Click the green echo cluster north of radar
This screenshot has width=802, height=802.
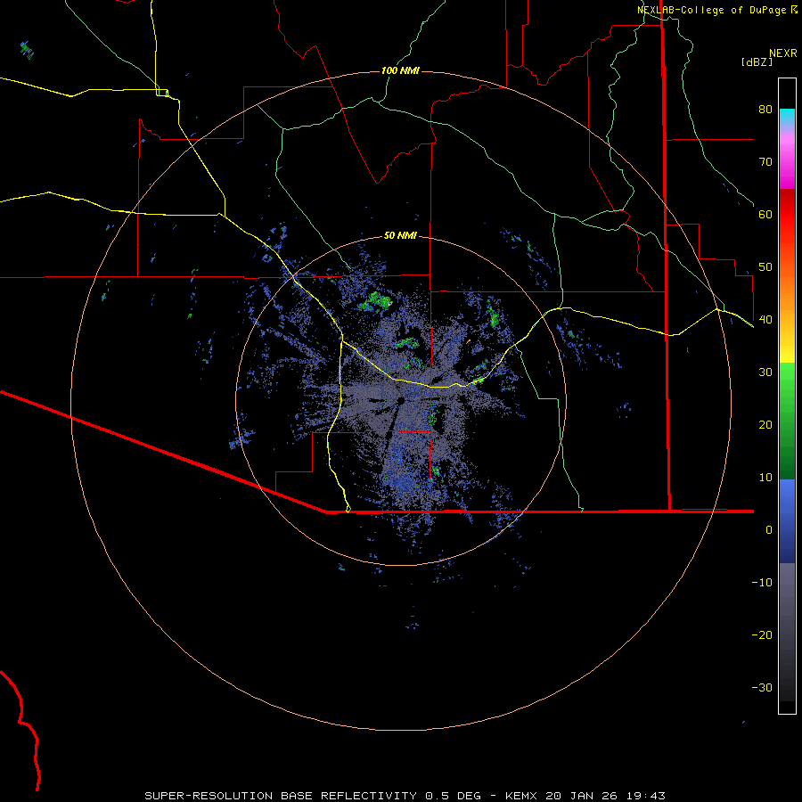click(376, 301)
